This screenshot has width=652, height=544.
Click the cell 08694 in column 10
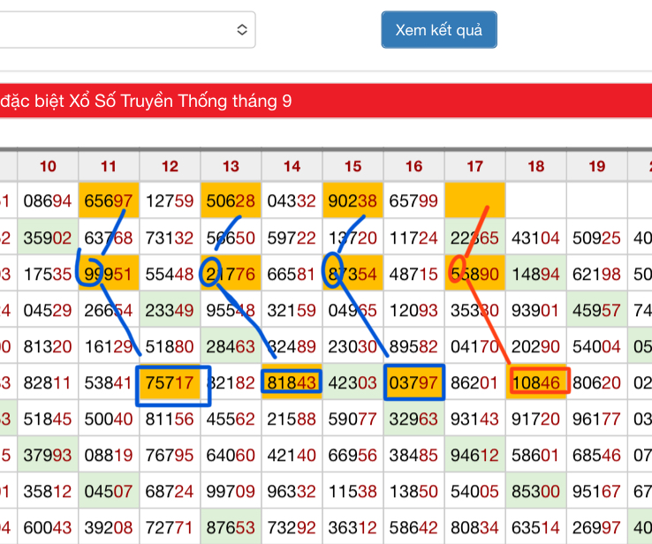(48, 201)
